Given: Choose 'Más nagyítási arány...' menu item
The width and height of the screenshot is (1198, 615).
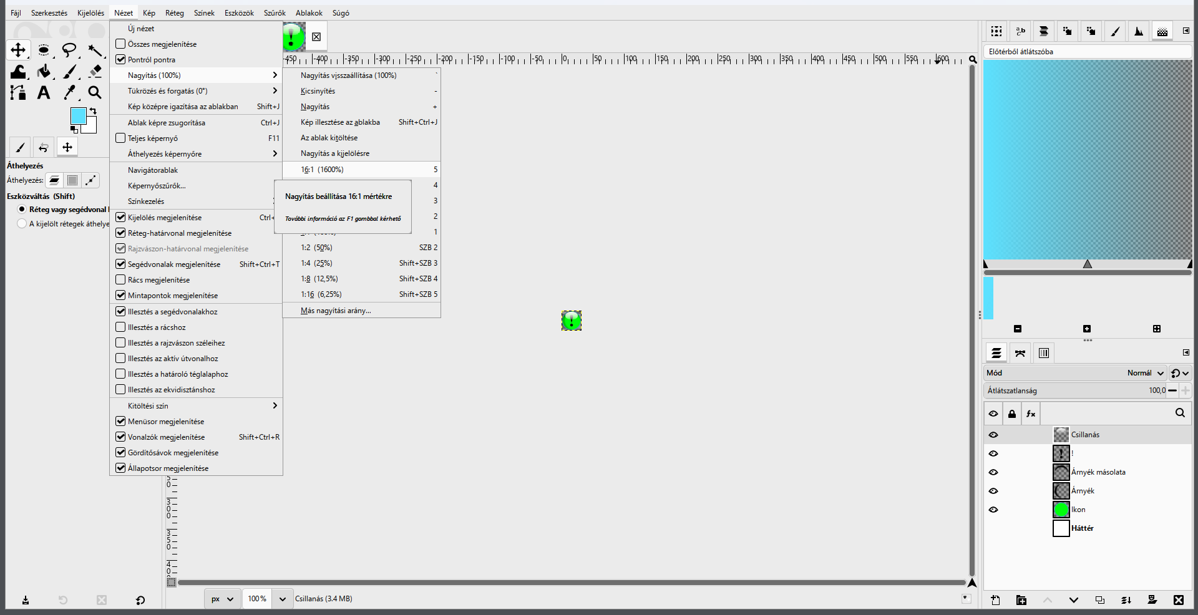Looking at the screenshot, I should point(362,311).
